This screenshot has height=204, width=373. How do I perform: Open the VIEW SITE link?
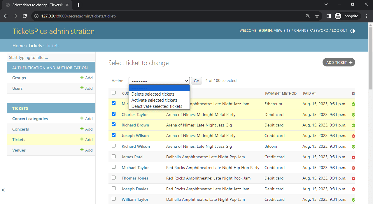click(x=282, y=31)
